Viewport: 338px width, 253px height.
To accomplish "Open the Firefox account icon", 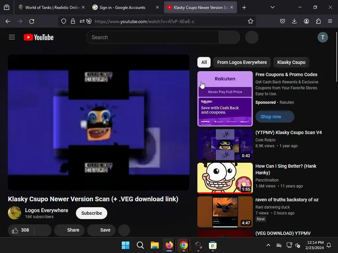I will pyautogui.click(x=306, y=21).
